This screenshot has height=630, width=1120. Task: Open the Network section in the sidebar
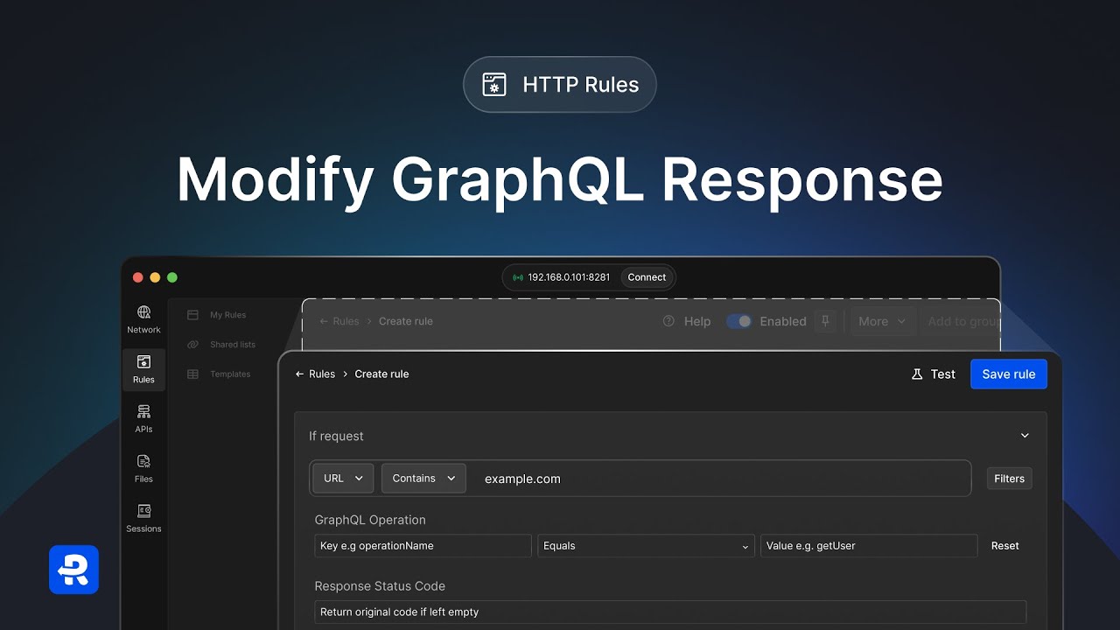coord(143,319)
